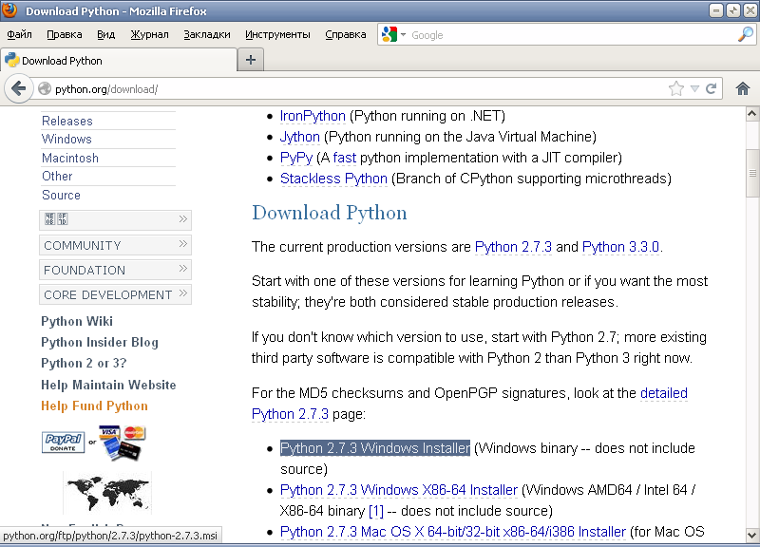This screenshot has height=547, width=760.
Task: Open a new tab with the plus button
Action: [x=251, y=60]
